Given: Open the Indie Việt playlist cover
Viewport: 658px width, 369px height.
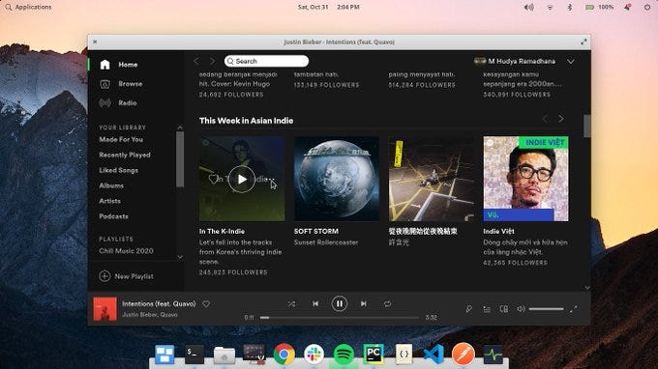Looking at the screenshot, I should pos(525,179).
